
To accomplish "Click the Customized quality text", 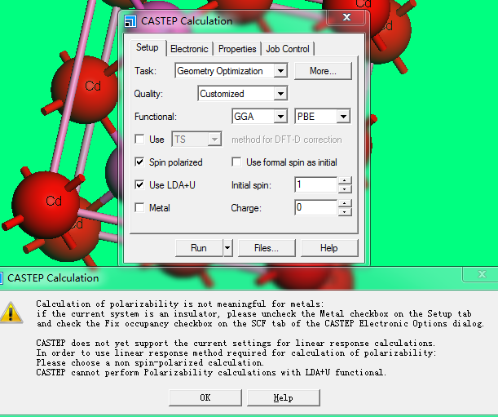I will [x=222, y=94].
